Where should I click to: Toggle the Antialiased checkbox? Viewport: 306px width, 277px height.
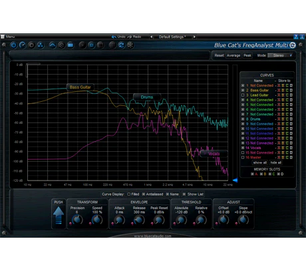click(144, 194)
